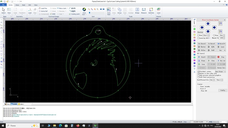Toggle the Laser indicator button

tap(221, 47)
